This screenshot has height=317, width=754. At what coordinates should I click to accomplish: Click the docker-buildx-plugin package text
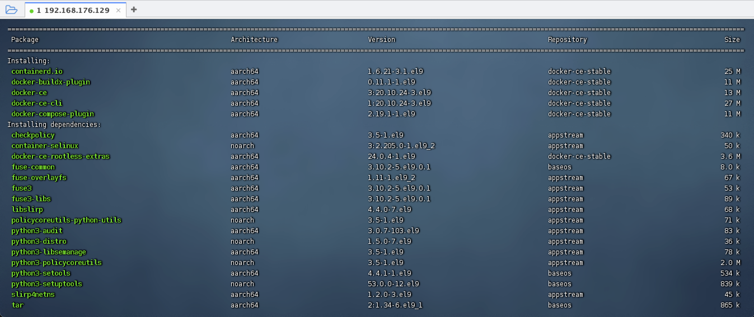(51, 82)
